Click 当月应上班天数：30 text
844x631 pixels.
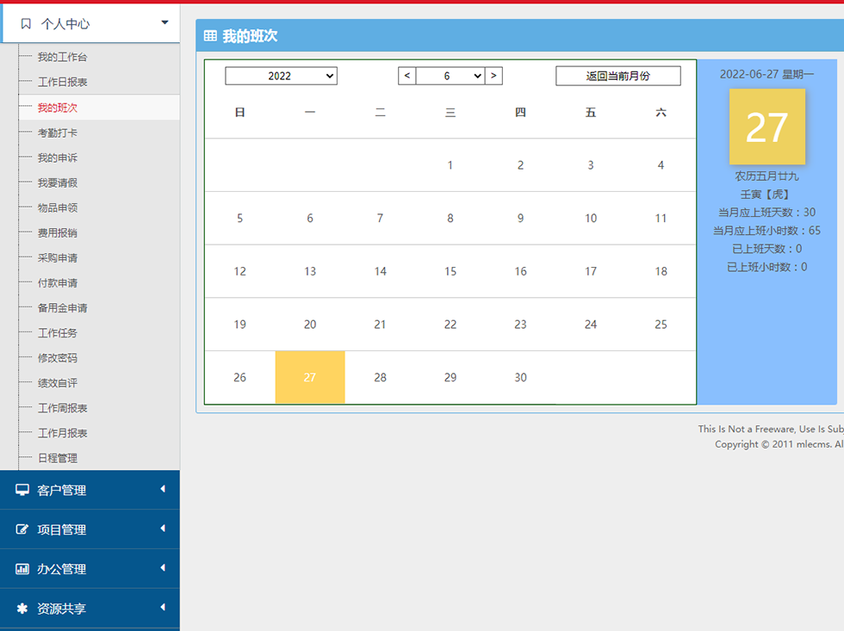coord(767,213)
